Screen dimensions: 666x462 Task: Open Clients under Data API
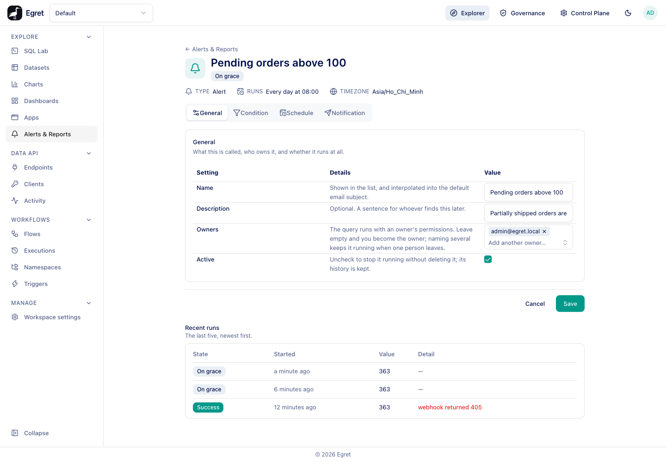[51, 184]
